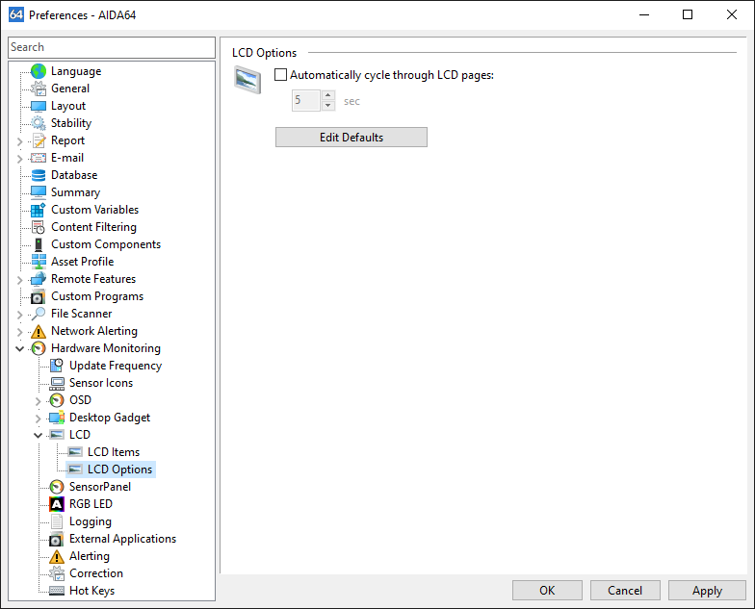Click the OK button
Screen dimensions: 755x609
[x=547, y=591]
